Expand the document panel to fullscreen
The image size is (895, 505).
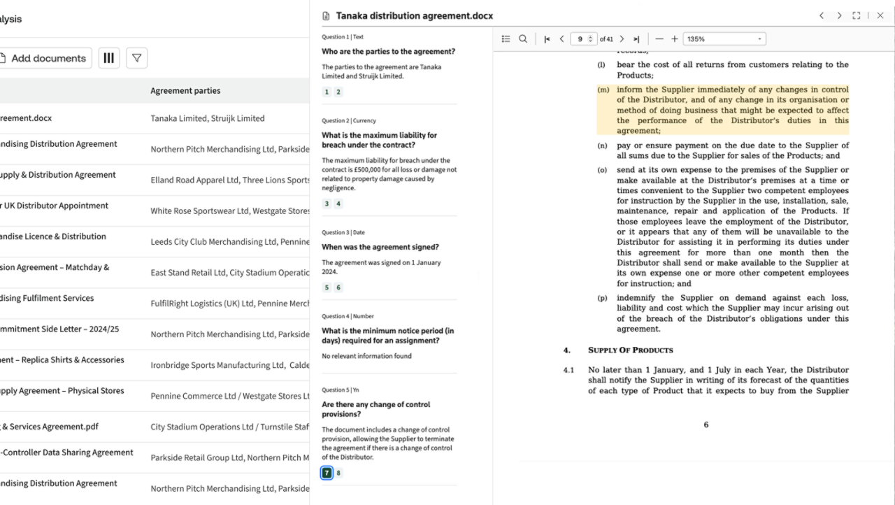point(856,15)
